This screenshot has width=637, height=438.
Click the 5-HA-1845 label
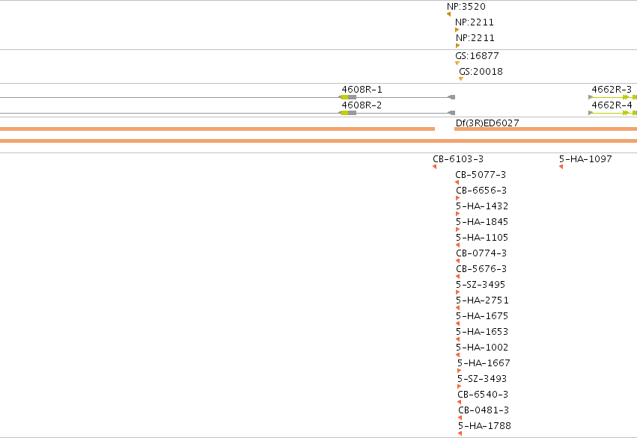click(482, 222)
